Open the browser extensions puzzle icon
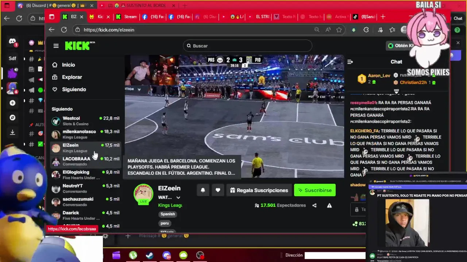The height and width of the screenshot is (262, 467). coord(366,30)
